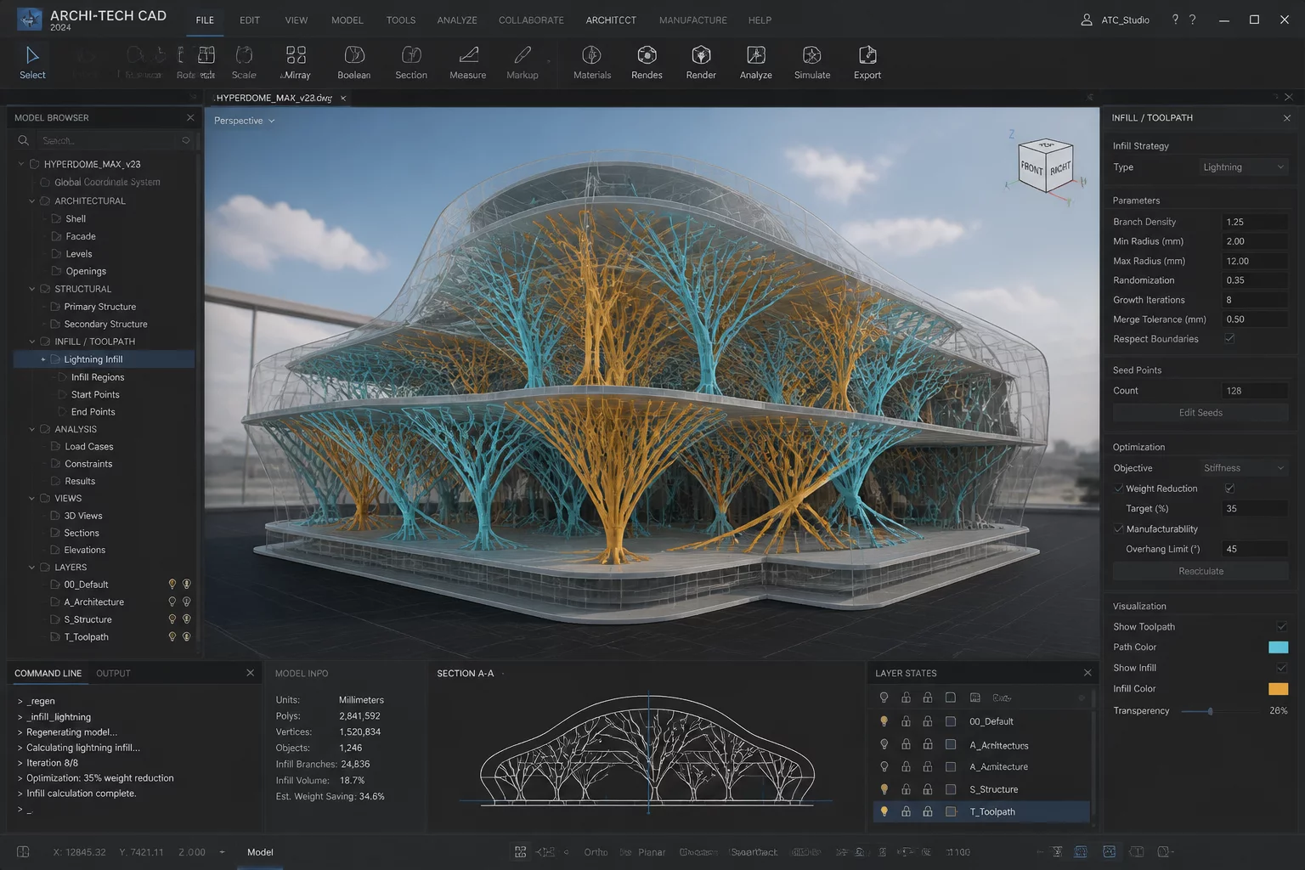Toggle the Show Infill checkbox
This screenshot has width=1305, height=870.
(x=1281, y=668)
